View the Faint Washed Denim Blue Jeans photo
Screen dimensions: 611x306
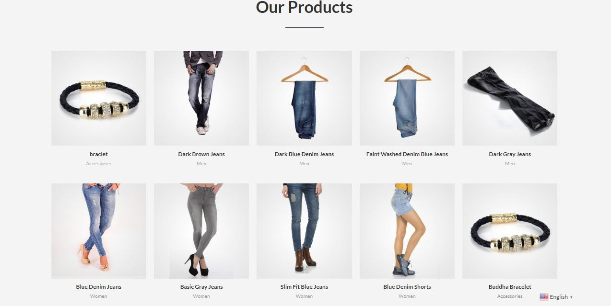tap(407, 98)
